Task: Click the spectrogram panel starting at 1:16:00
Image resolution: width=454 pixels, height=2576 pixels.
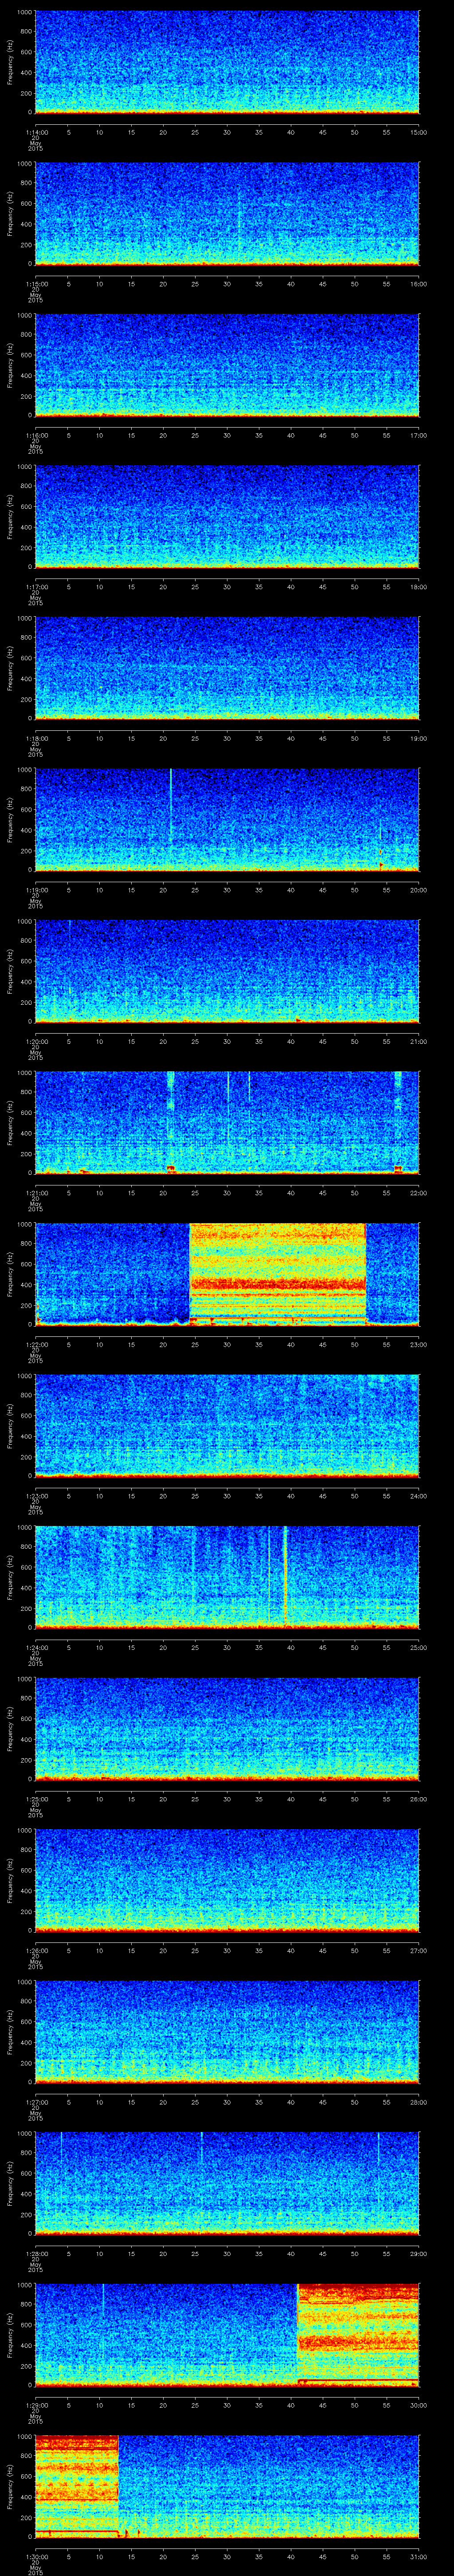Action: tap(227, 365)
